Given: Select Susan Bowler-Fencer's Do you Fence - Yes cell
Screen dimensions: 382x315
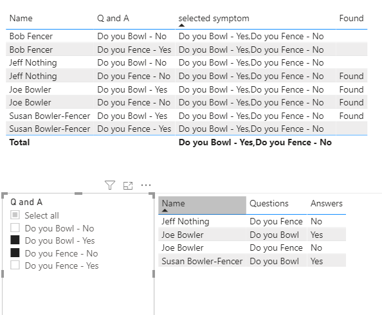Looking at the screenshot, I should point(134,129).
